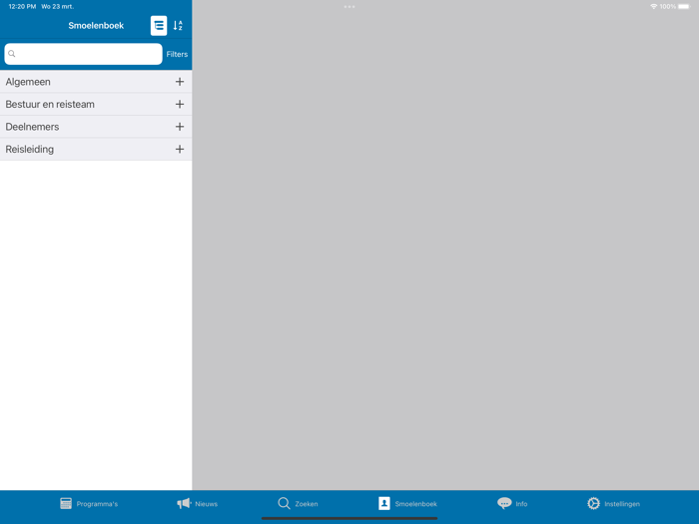This screenshot has height=524, width=699.
Task: Switch to the Instellingen tab
Action: [x=622, y=504]
